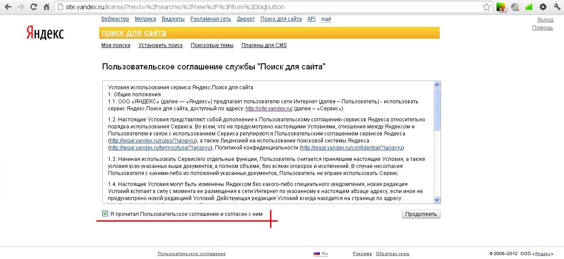Click the Joomla gear extension icon
The height and width of the screenshot is (259, 564).
coord(515,7)
